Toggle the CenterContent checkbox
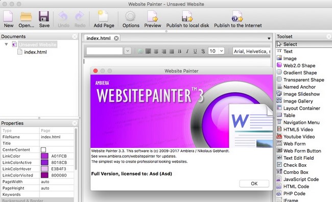332x202 pixels. tap(43, 150)
